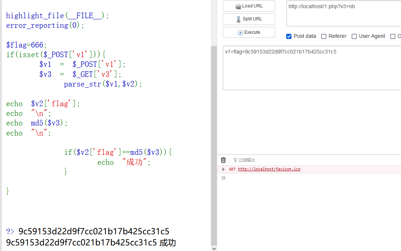Click the page scrollbar down arrow
This screenshot has height=251, width=401.
tap(214, 248)
